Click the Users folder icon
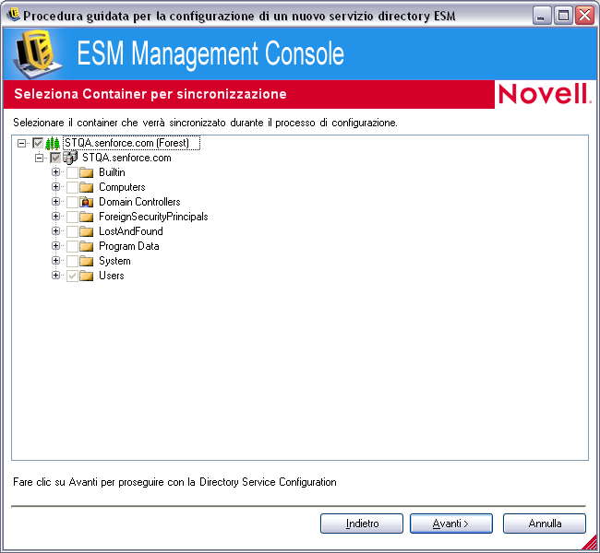The height and width of the screenshot is (553, 600). click(x=87, y=276)
